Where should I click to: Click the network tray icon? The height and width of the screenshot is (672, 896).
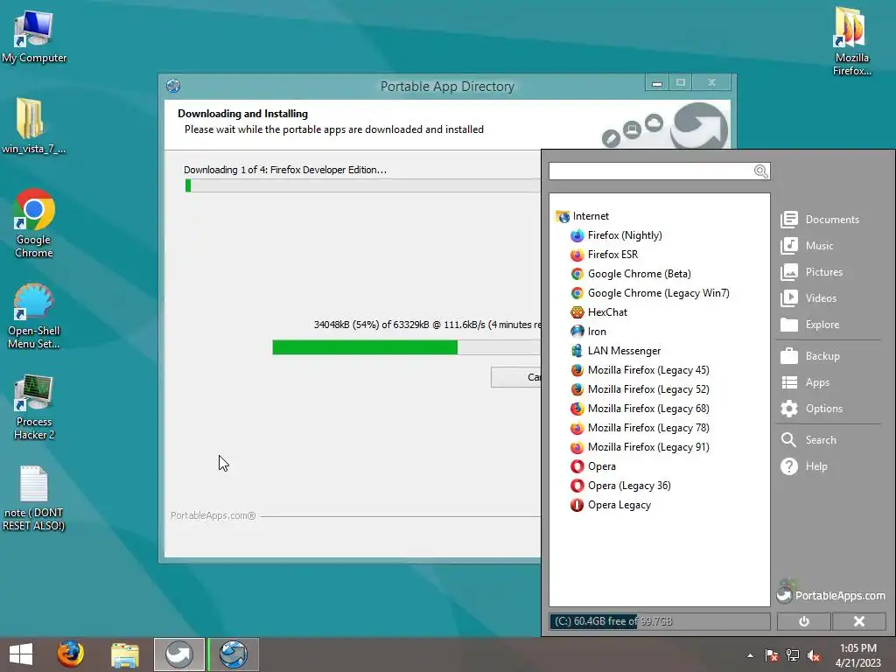point(793,655)
